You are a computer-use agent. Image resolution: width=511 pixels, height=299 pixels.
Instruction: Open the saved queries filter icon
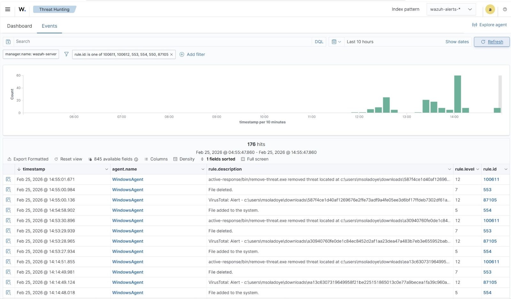(66, 54)
